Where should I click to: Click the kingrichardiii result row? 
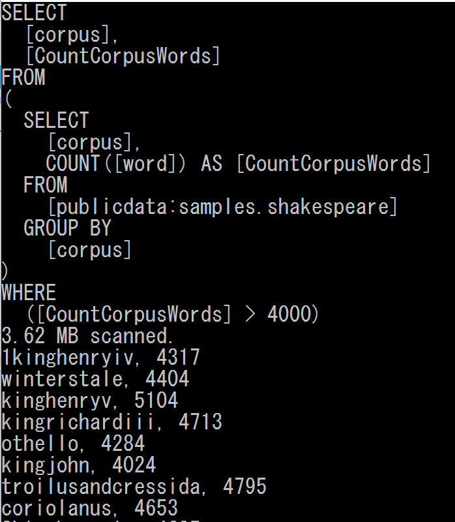111,422
